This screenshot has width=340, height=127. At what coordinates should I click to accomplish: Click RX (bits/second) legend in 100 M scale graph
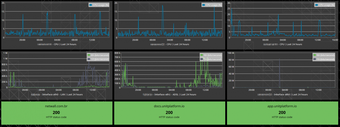325,55
